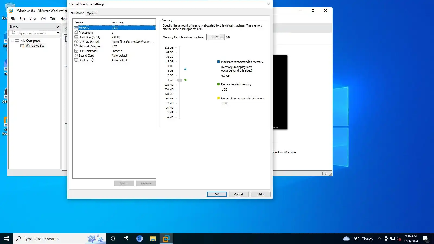
Task: Click the VMware Workstation taskbar icon
Action: (x=166, y=239)
